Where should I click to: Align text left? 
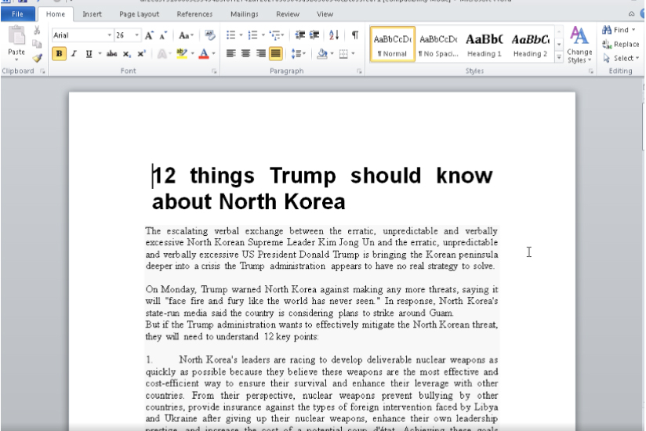click(230, 53)
